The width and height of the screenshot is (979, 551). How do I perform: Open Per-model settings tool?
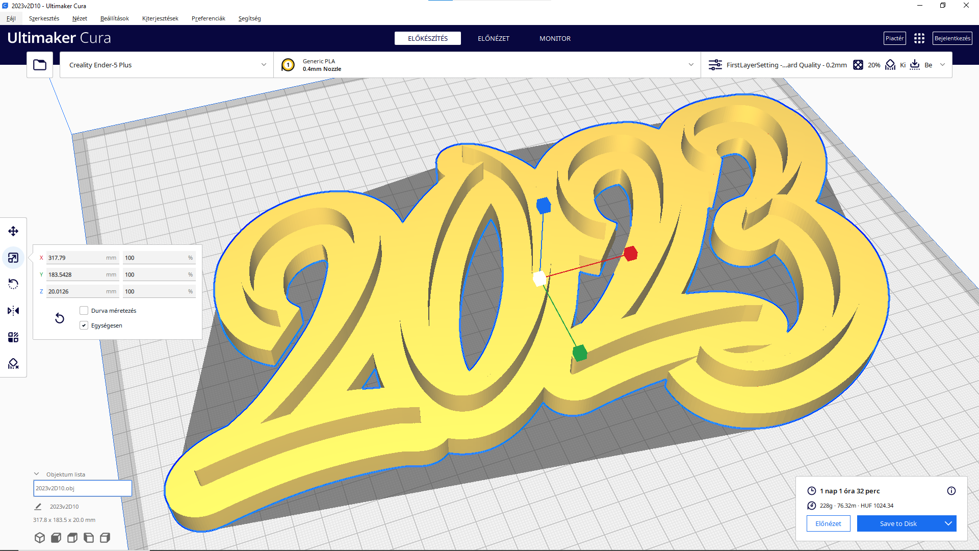point(13,337)
